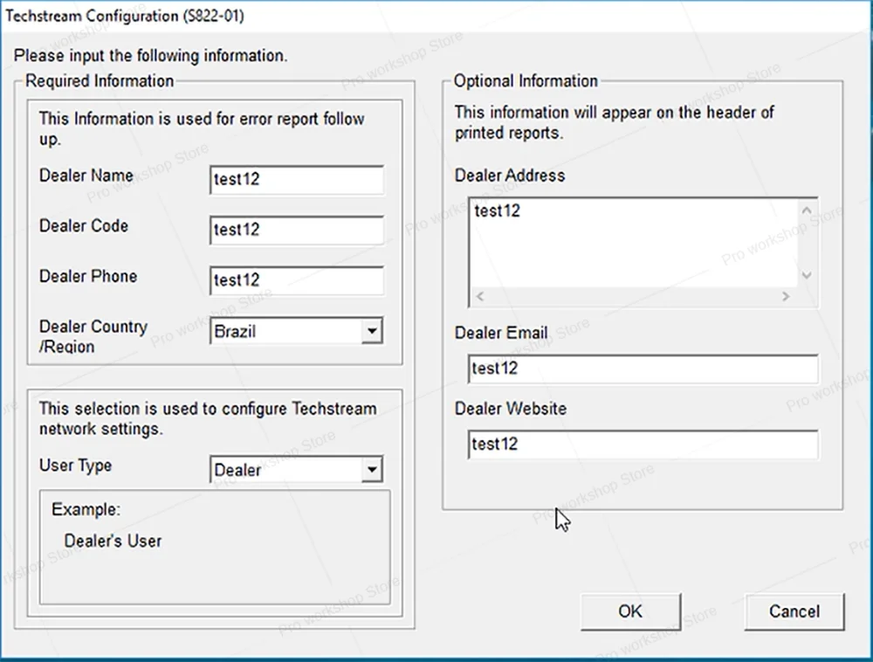Viewport: 873px width, 662px height.
Task: Click the address box scroll up arrow
Action: [x=806, y=210]
